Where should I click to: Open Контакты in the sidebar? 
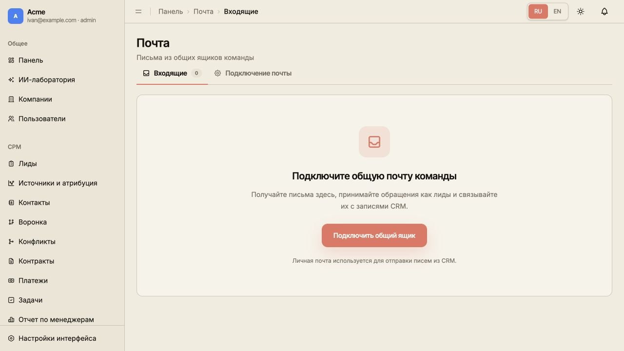click(x=62, y=203)
